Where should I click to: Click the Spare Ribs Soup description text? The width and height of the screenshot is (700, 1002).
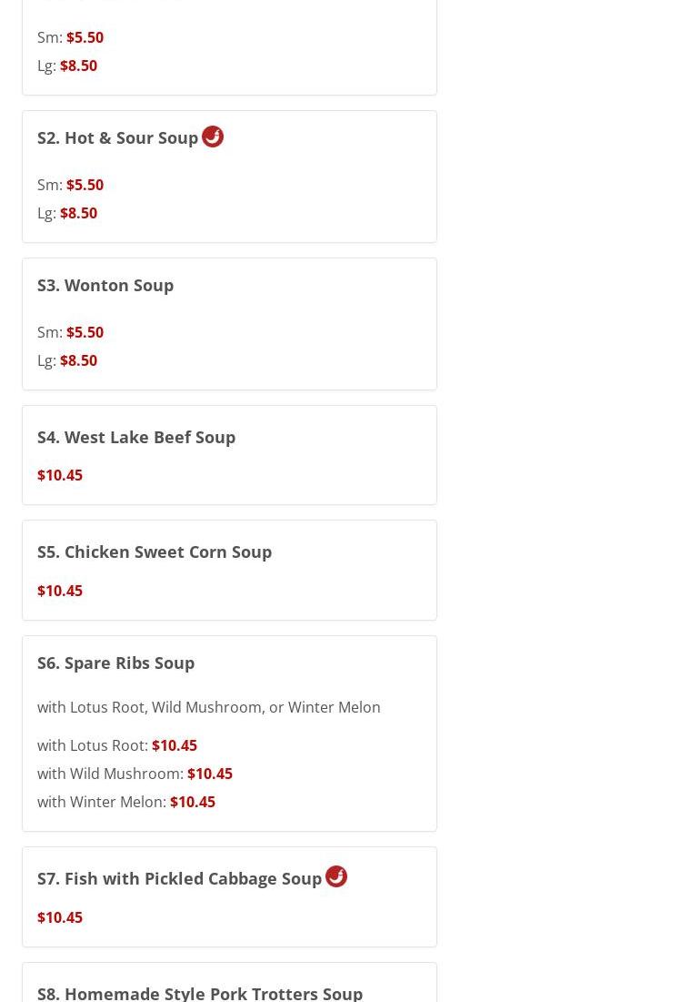tap(209, 707)
